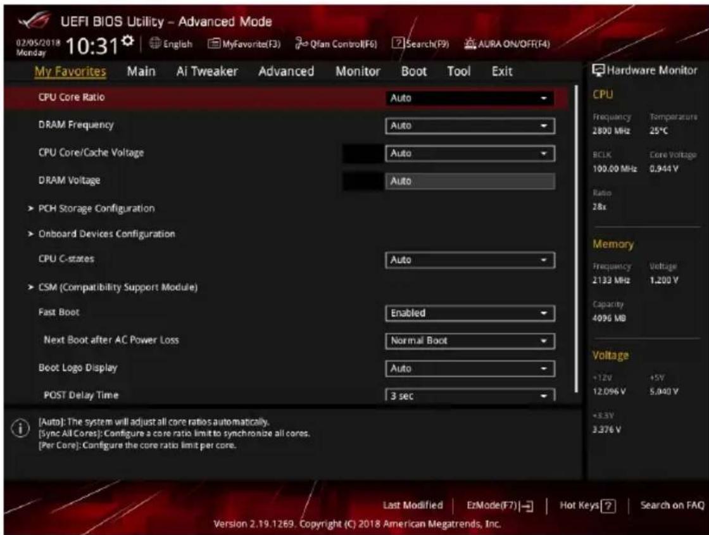Go to the Boot tab
The image size is (709, 535).
coord(414,72)
